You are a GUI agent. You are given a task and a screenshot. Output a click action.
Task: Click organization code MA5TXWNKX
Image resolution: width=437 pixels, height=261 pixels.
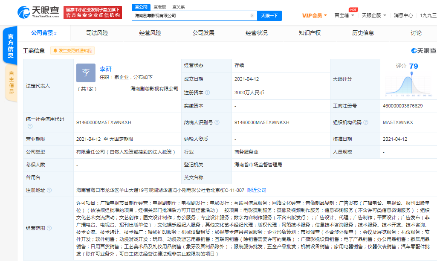(x=398, y=122)
